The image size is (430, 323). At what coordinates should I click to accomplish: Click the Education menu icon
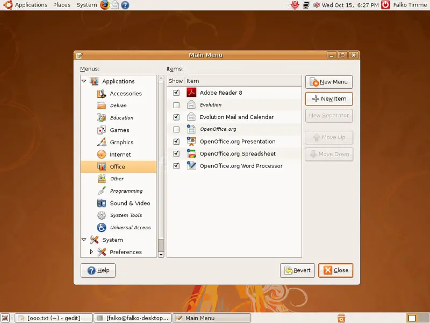(102, 117)
